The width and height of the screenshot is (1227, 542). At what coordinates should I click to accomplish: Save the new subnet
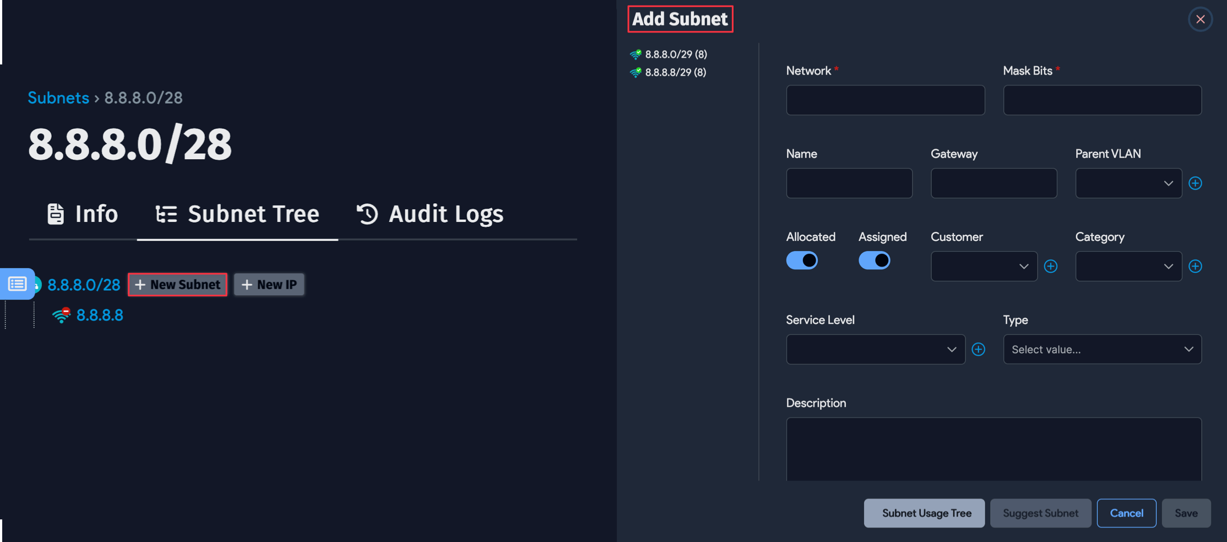tap(1186, 513)
